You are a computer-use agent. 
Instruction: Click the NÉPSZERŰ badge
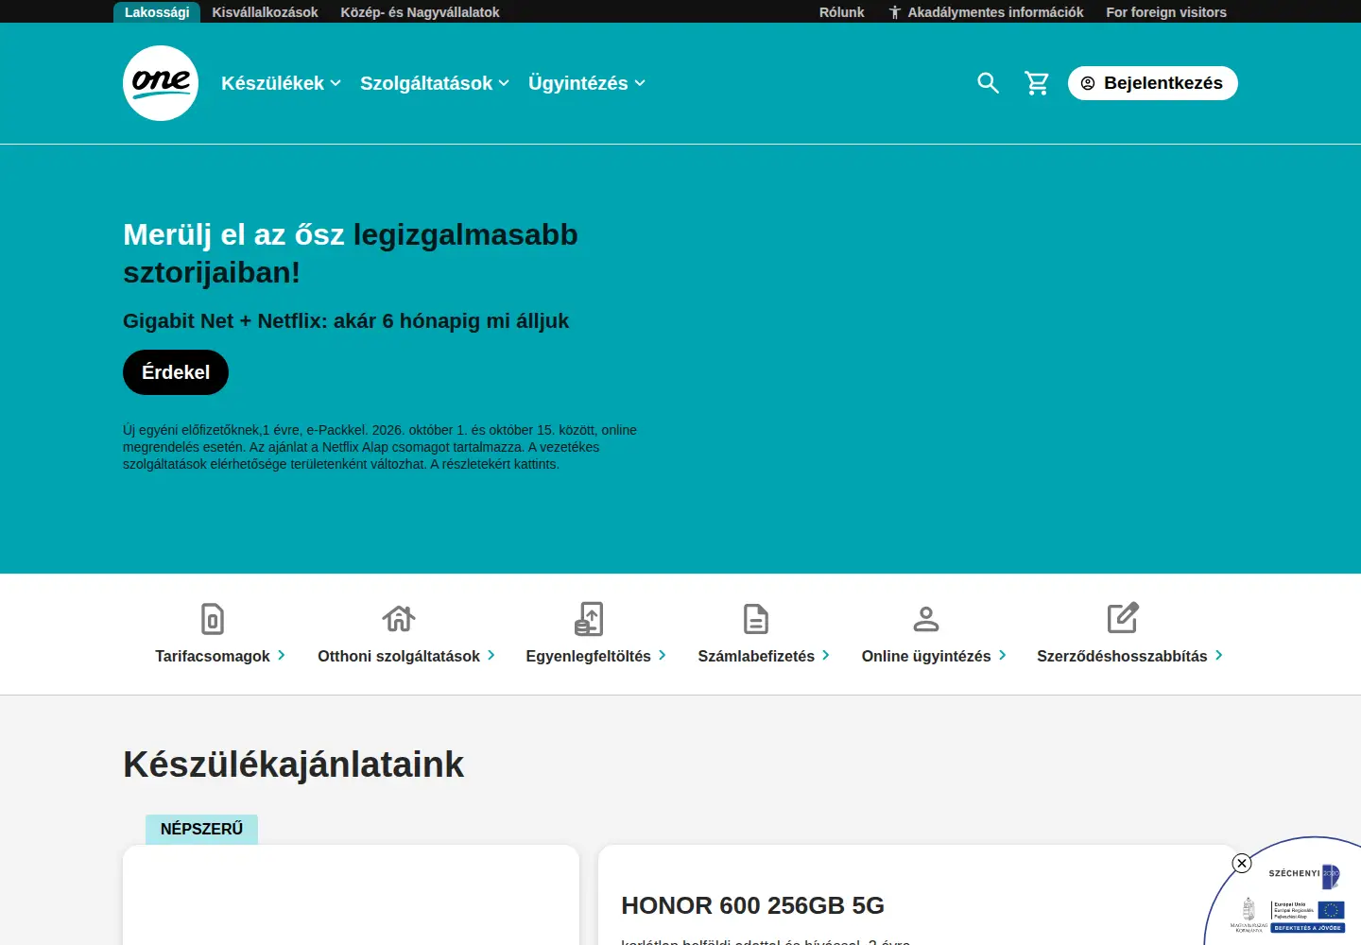[201, 829]
